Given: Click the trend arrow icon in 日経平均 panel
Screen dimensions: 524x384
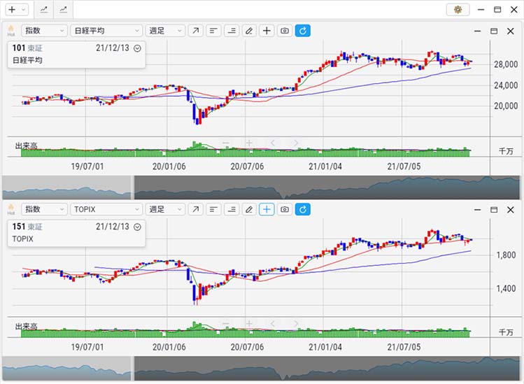Looking at the screenshot, I should tap(195, 31).
